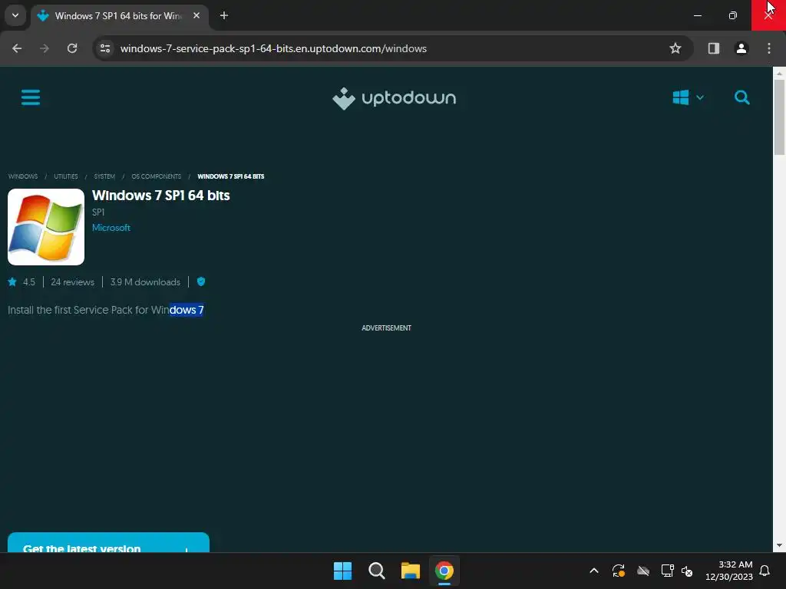The width and height of the screenshot is (786, 589).
Task: Open taskbar Search
Action: tap(376, 571)
